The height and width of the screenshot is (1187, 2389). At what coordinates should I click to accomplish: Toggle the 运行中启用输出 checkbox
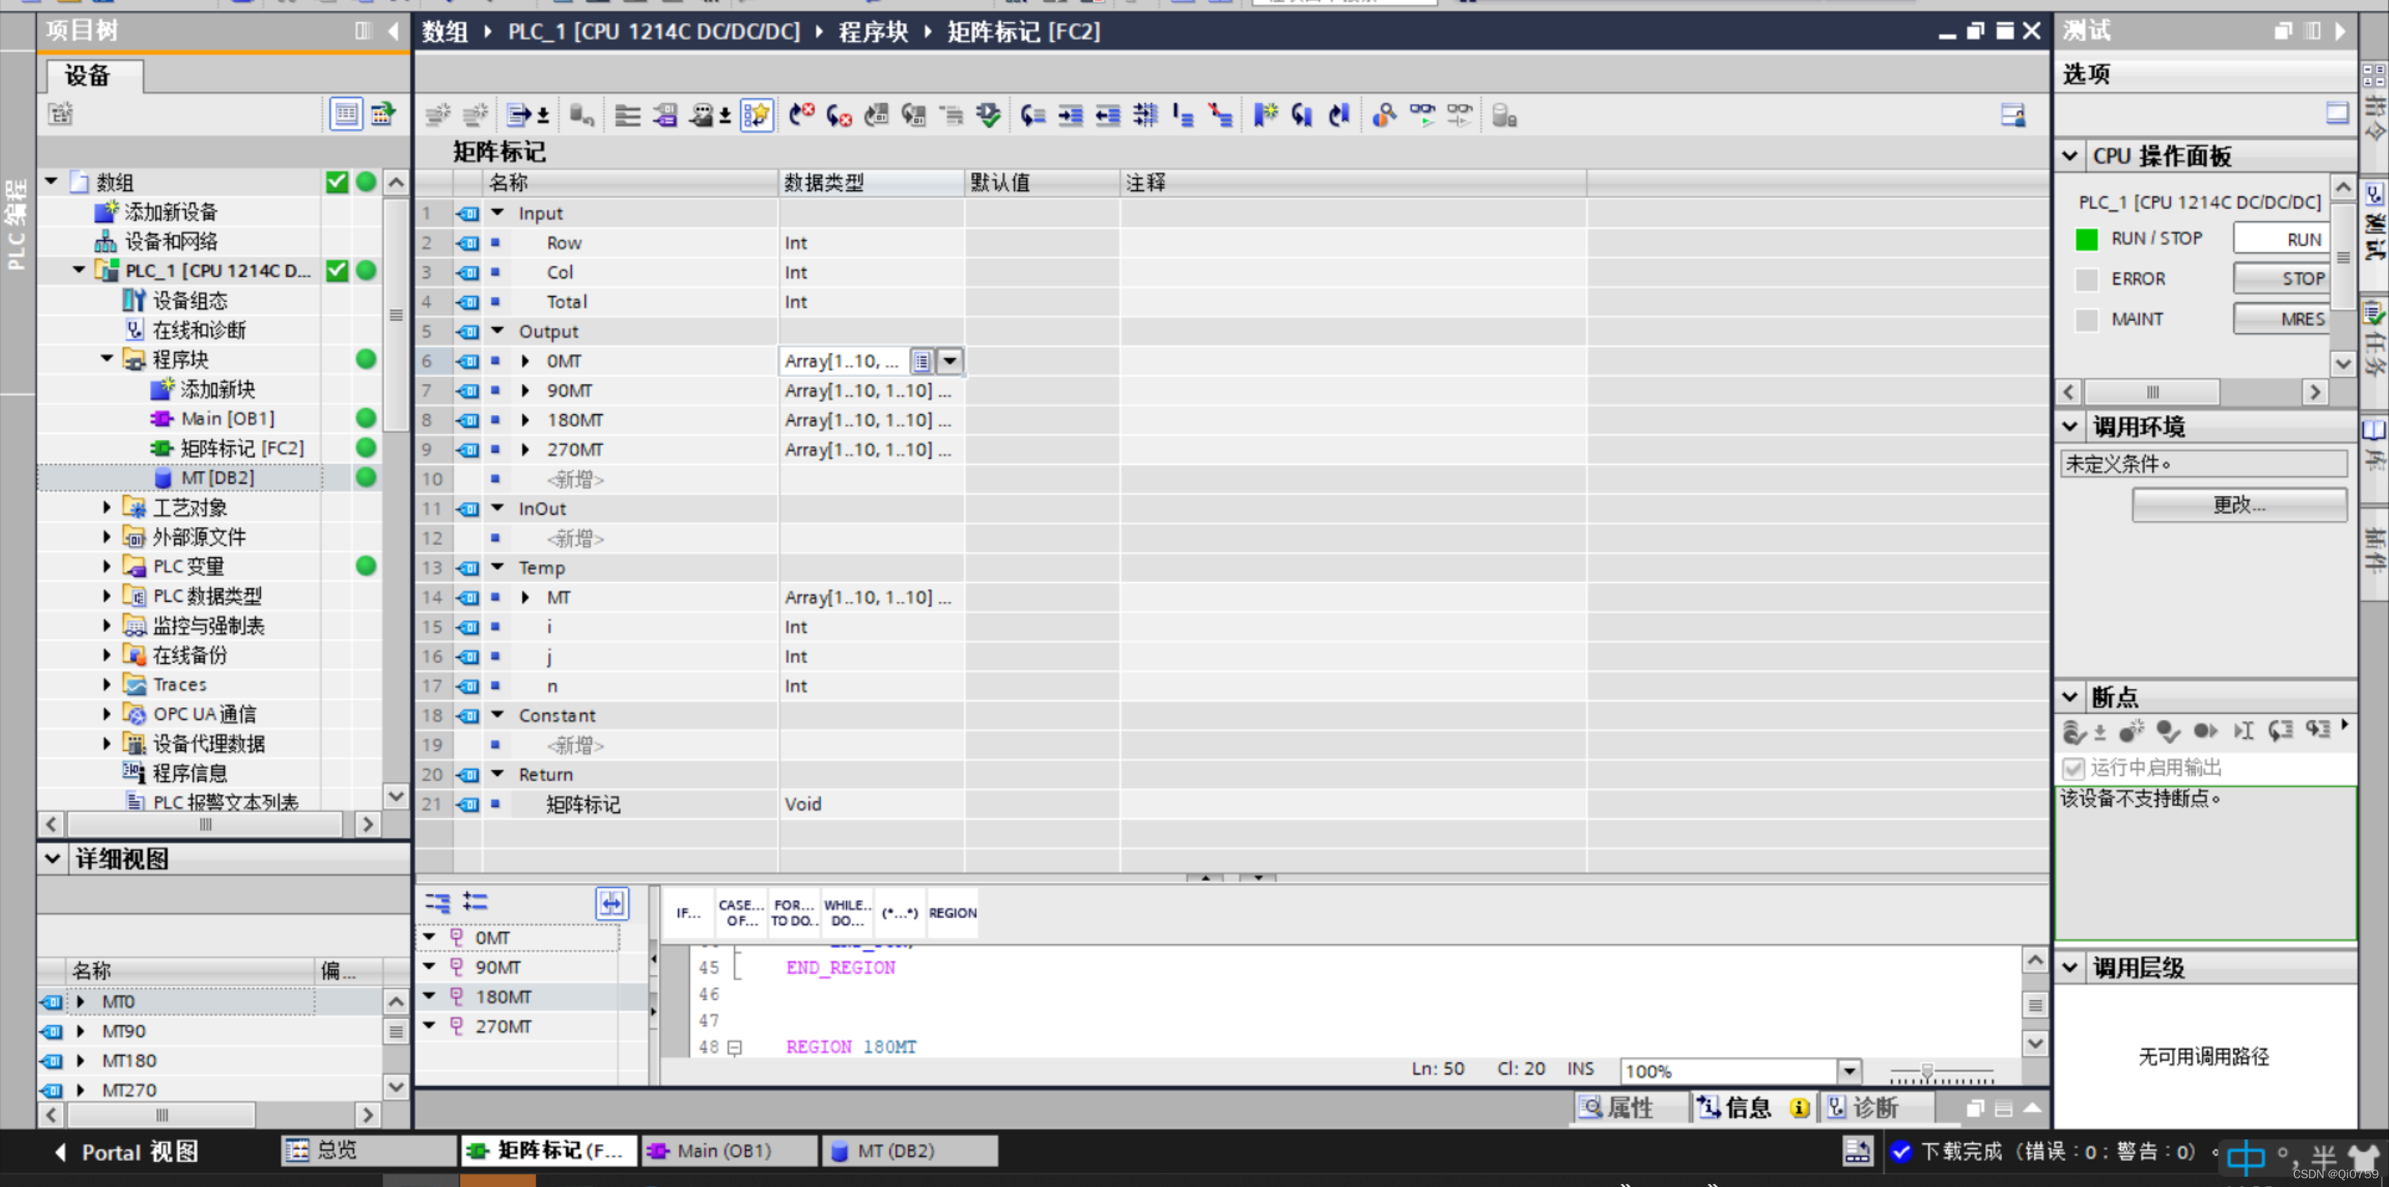(x=2074, y=768)
